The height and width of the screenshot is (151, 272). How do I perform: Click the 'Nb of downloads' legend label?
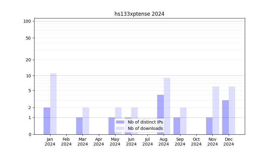tap(145, 128)
